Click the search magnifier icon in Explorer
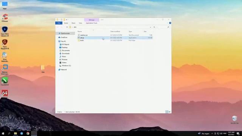The height and width of the screenshot is (136, 242). [168, 27]
